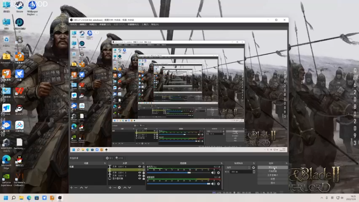Select the Brotato desktop shortcut
The width and height of the screenshot is (359, 202).
(x=19, y=110)
